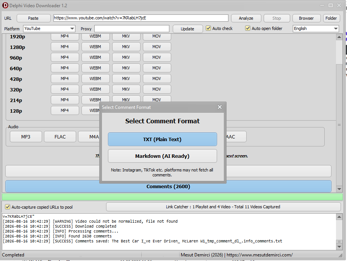The height and width of the screenshot is (261, 347).
Task: Download audio as FLAC
Action: 60,137
